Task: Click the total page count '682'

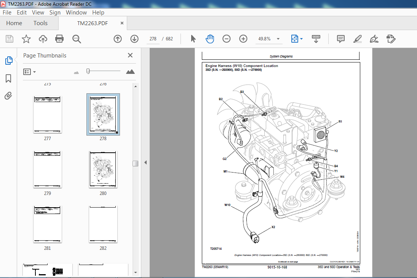Action: 169,39
